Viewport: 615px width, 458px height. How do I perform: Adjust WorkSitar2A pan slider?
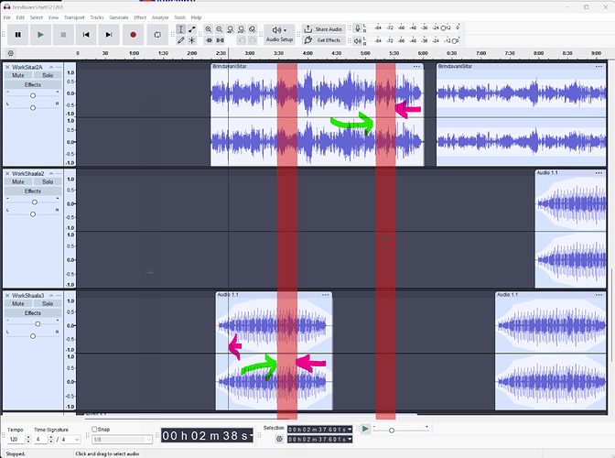click(x=33, y=107)
